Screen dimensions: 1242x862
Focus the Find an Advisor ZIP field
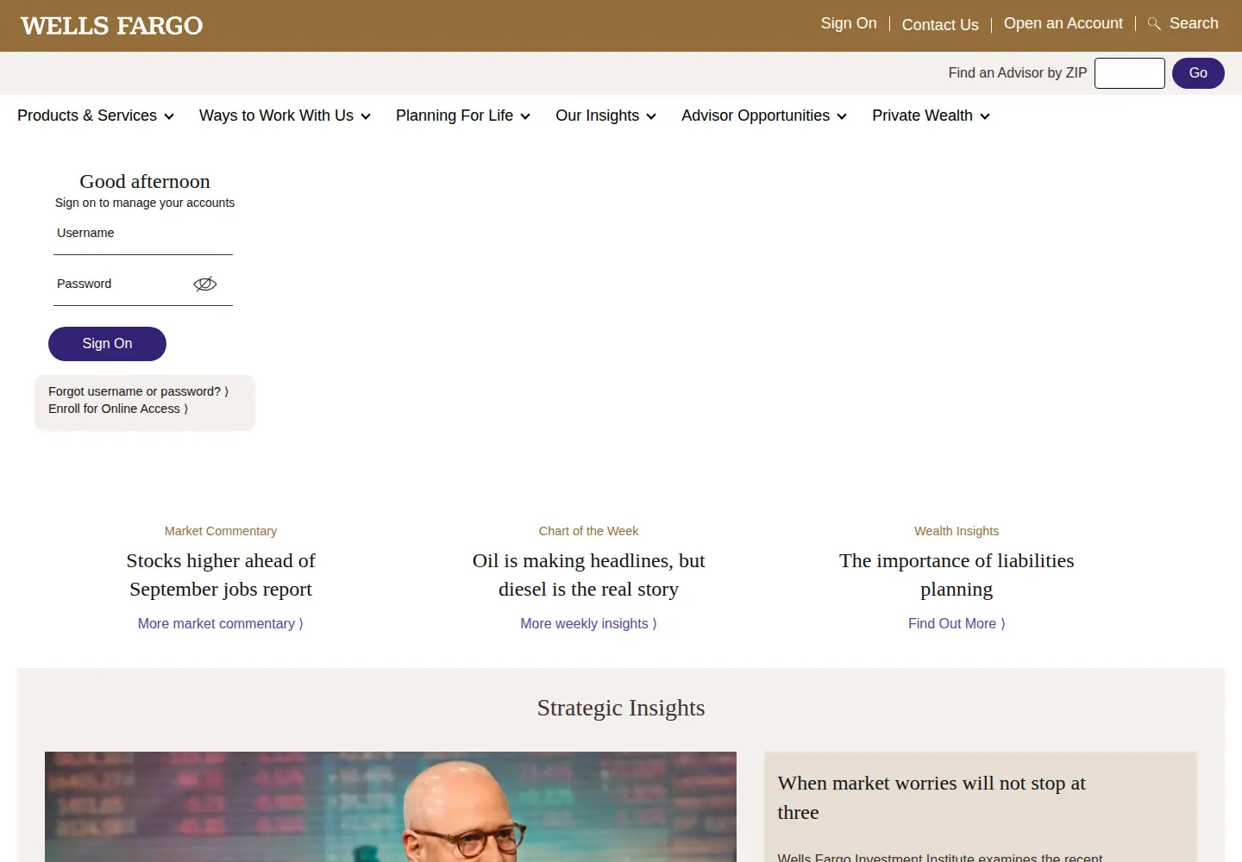pos(1130,73)
